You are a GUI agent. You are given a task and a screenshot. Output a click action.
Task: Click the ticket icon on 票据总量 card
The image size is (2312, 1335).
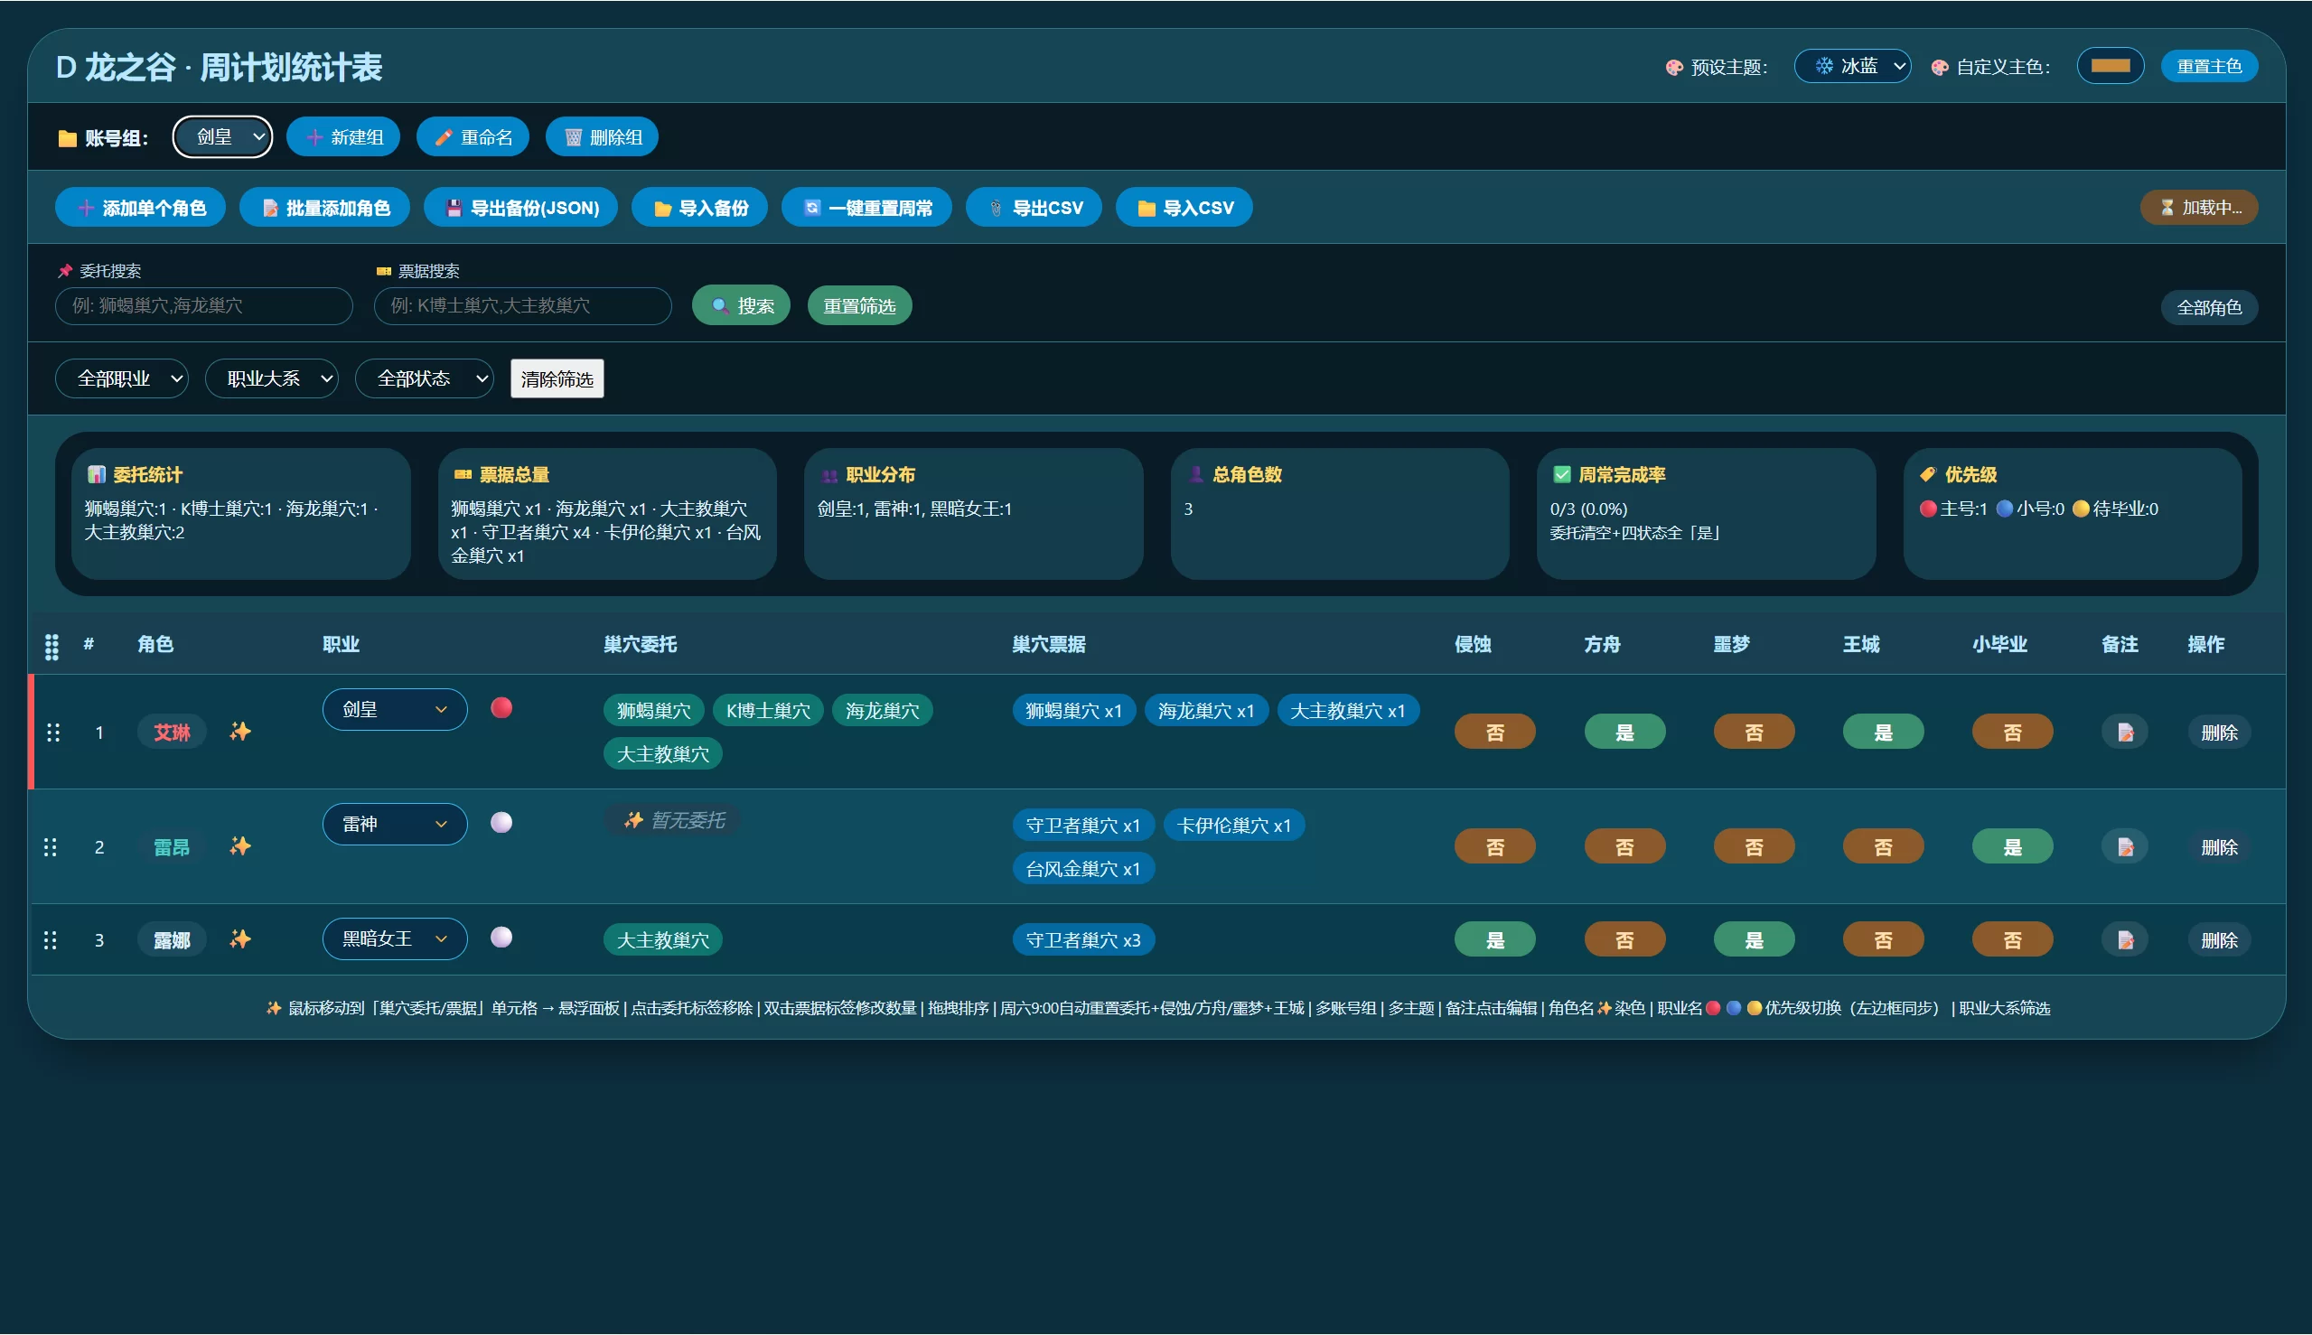(x=463, y=474)
